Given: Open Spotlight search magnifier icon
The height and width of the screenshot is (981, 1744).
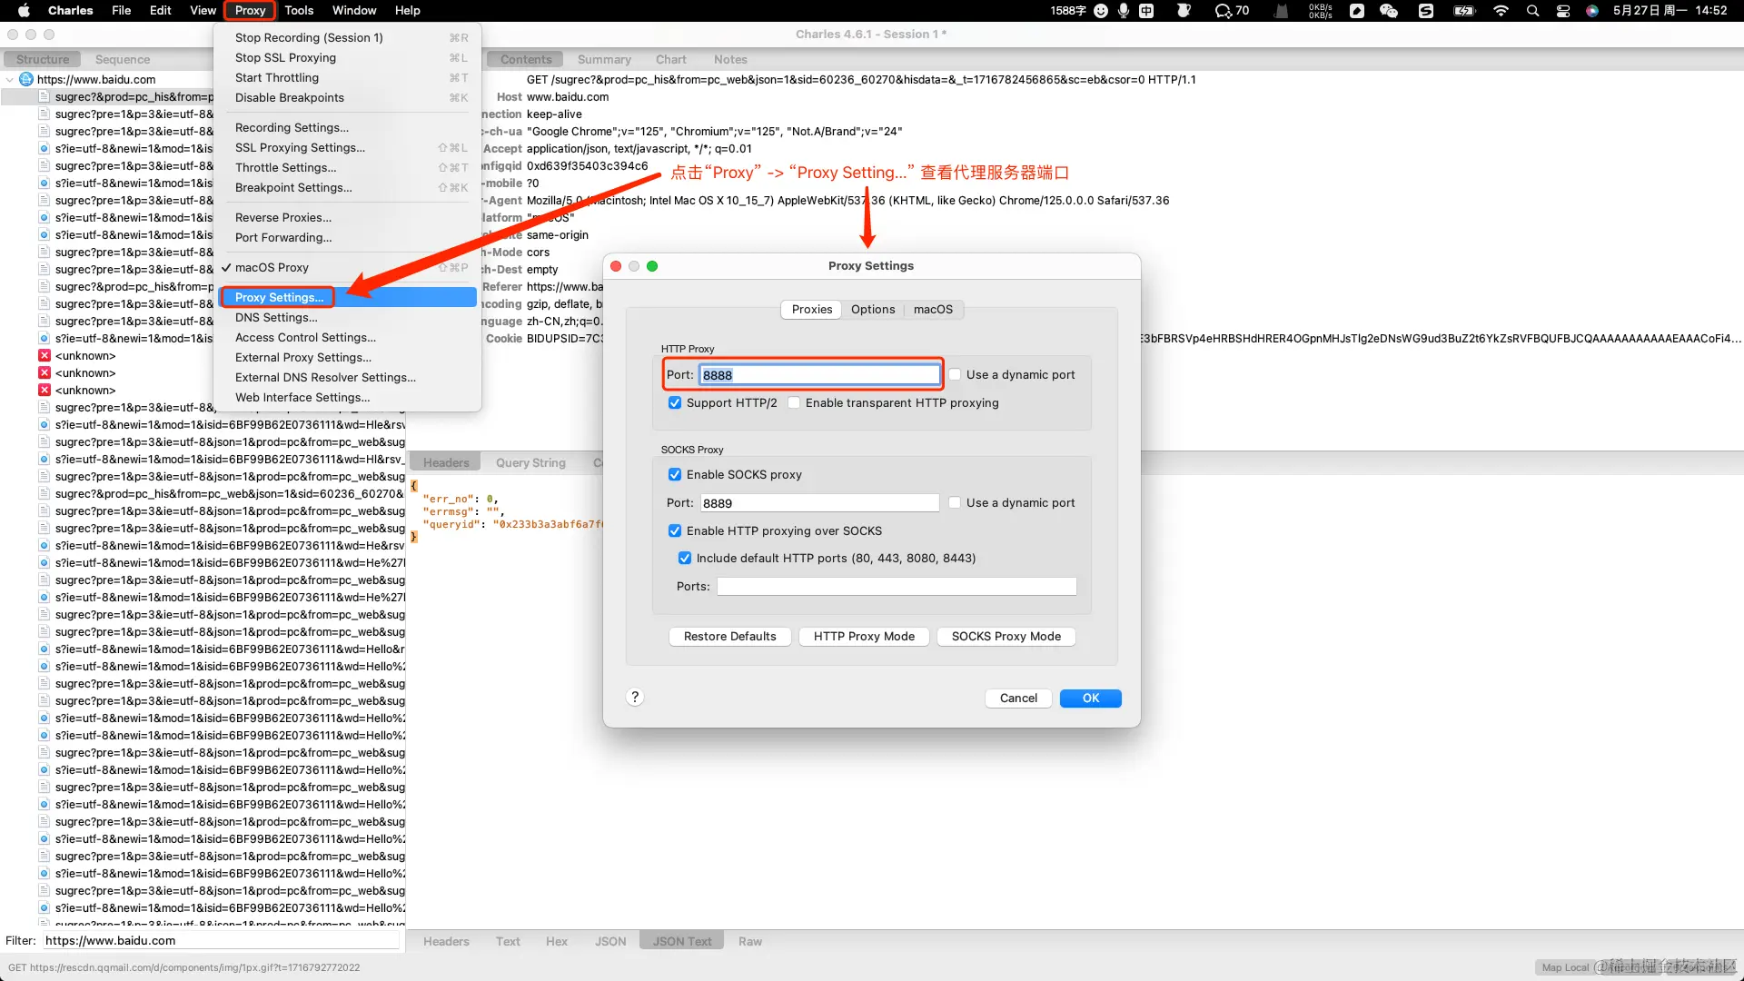Looking at the screenshot, I should coord(1532,11).
